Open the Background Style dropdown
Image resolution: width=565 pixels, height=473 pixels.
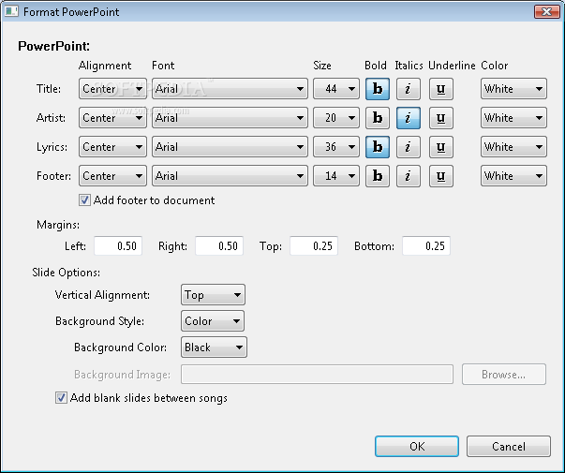(213, 321)
